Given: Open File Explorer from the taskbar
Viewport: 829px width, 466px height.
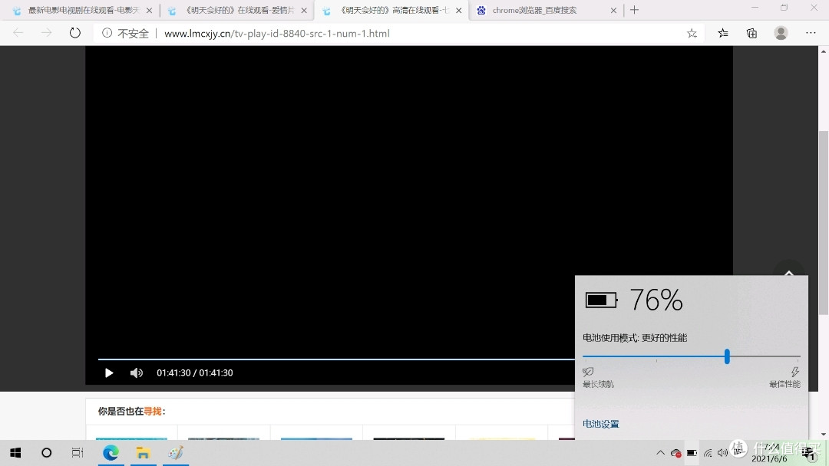Looking at the screenshot, I should coord(143,453).
